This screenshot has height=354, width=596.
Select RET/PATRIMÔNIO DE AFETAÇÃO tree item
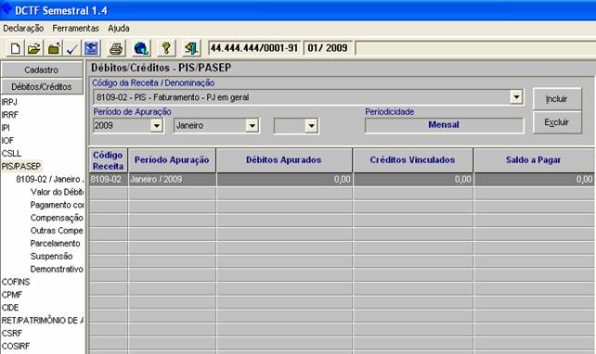[x=42, y=321]
